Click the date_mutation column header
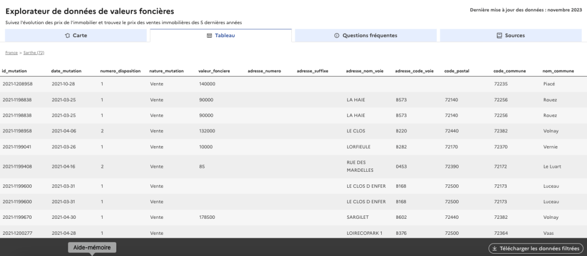Viewport: 587px width, 256px height. [66, 71]
